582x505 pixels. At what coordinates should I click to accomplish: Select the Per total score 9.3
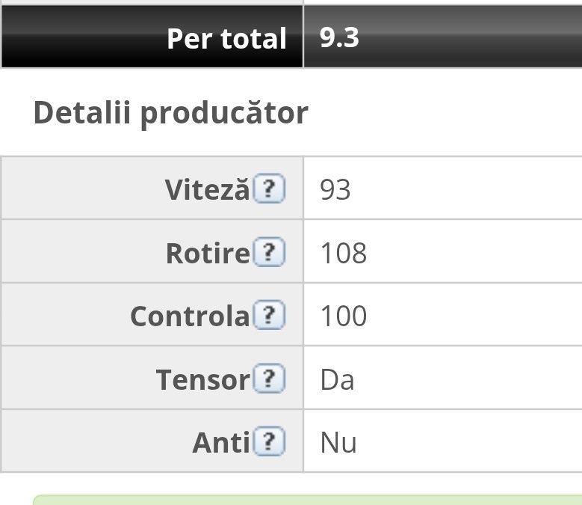pos(339,37)
